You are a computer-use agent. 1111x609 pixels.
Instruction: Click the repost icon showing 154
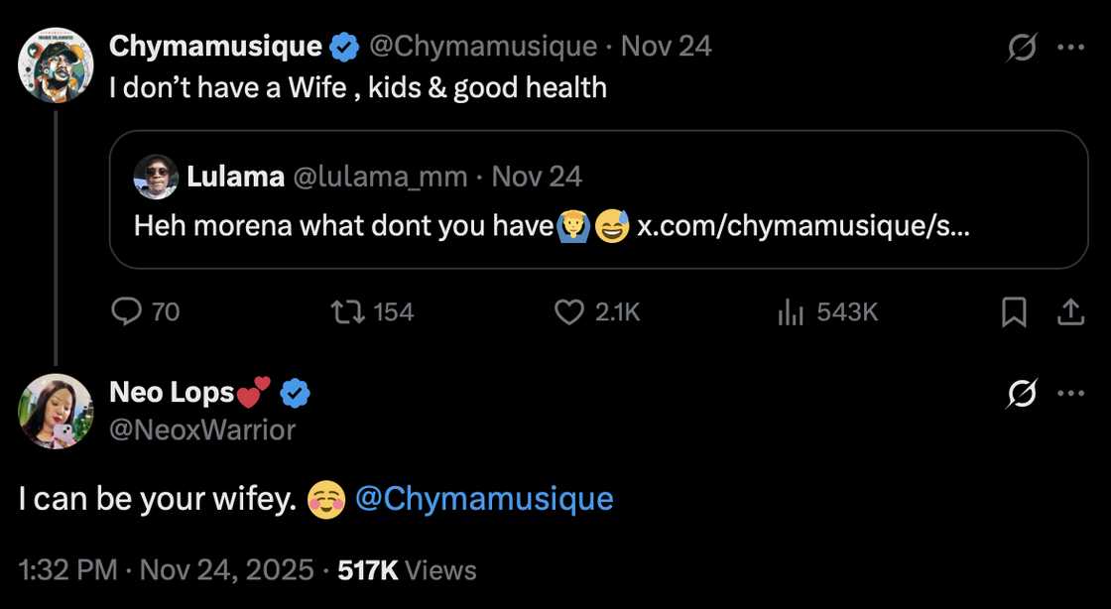click(x=346, y=311)
